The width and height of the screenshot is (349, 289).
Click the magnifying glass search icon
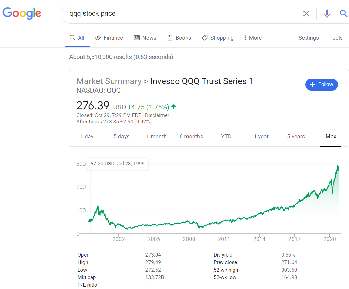coord(343,14)
